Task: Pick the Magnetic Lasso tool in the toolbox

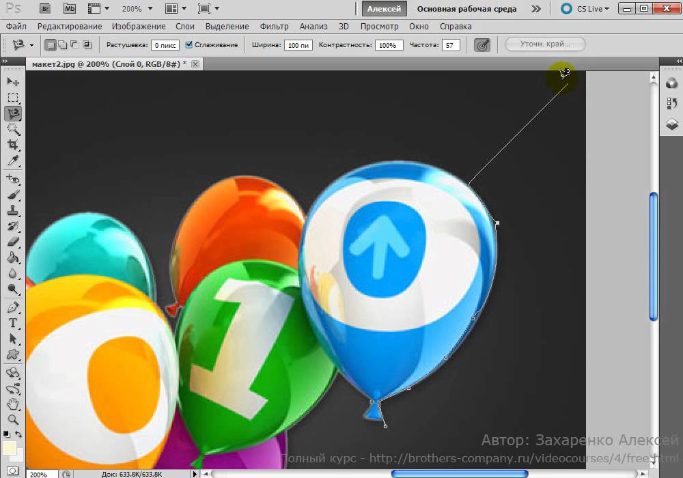Action: coord(13,113)
